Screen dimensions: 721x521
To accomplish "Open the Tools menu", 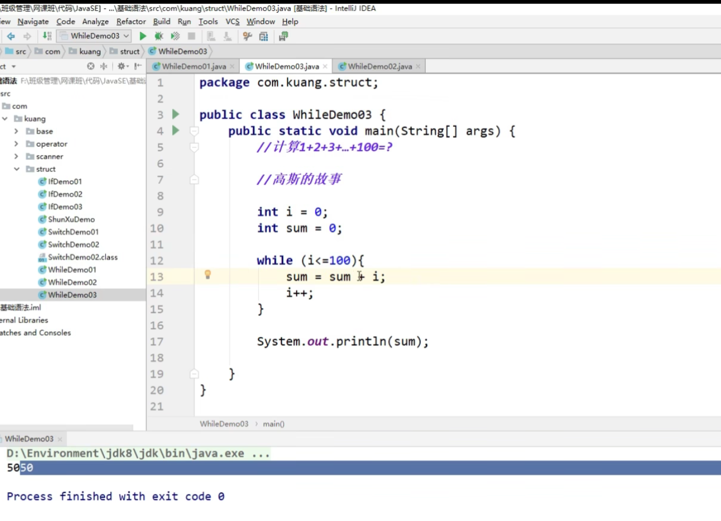I will [x=208, y=22].
